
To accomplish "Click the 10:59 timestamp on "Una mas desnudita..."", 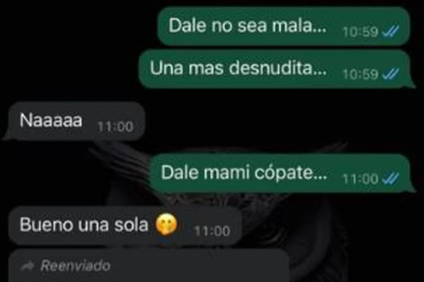I will (x=360, y=74).
